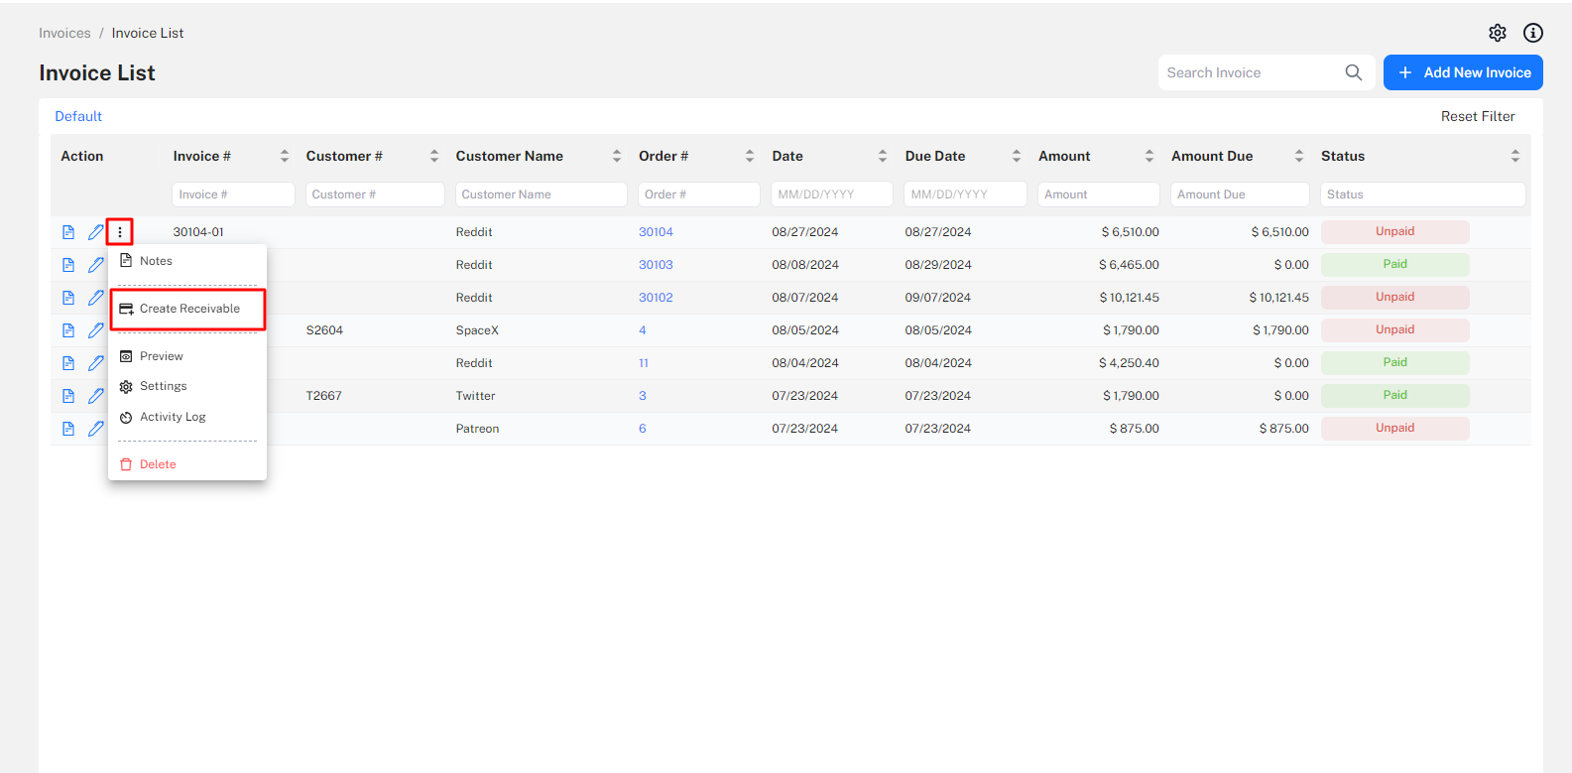Open order link 6 for Patreon
This screenshot has height=773, width=1572.
click(643, 429)
